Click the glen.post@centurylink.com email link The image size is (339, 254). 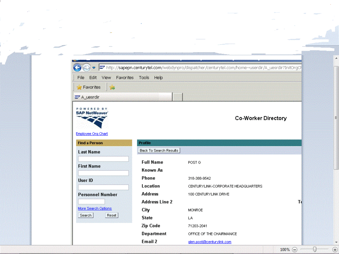point(210,242)
